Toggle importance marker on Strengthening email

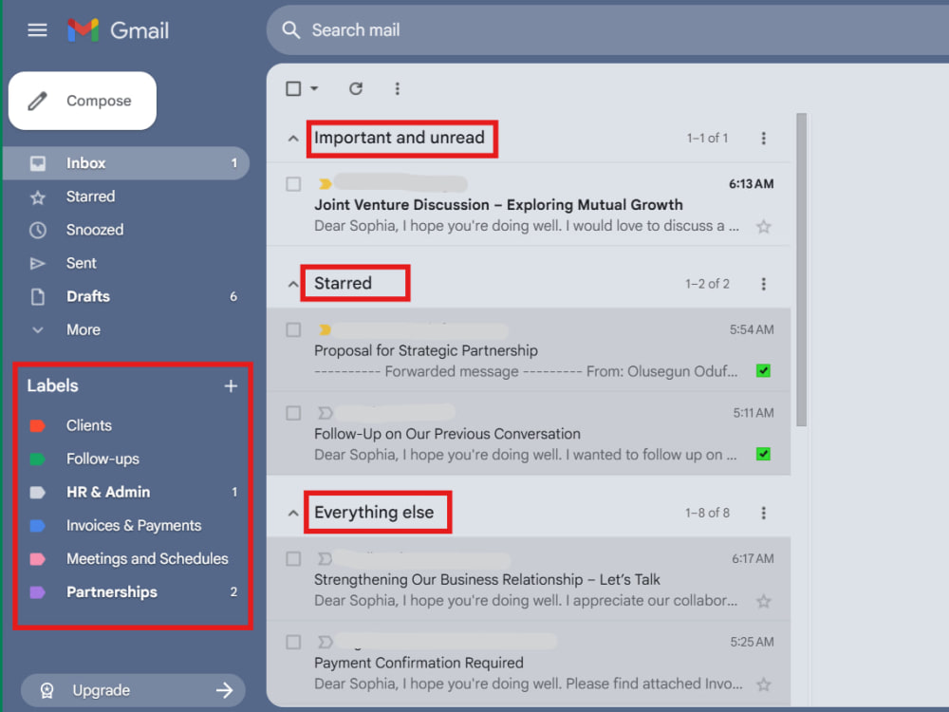click(325, 558)
